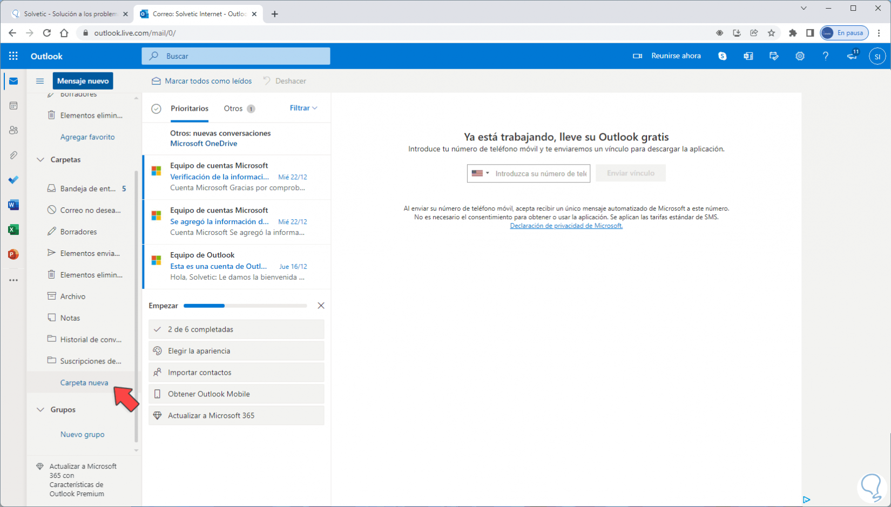Viewport: 891px width, 507px height.
Task: Open the Equipo de Outlook welcome email
Action: coord(237,267)
